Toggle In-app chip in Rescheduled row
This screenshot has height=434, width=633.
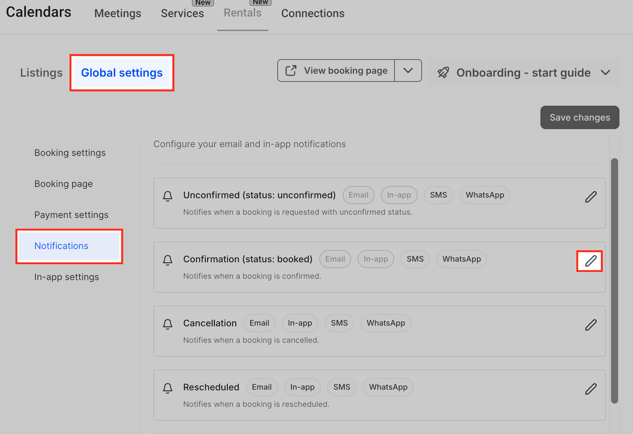point(302,387)
